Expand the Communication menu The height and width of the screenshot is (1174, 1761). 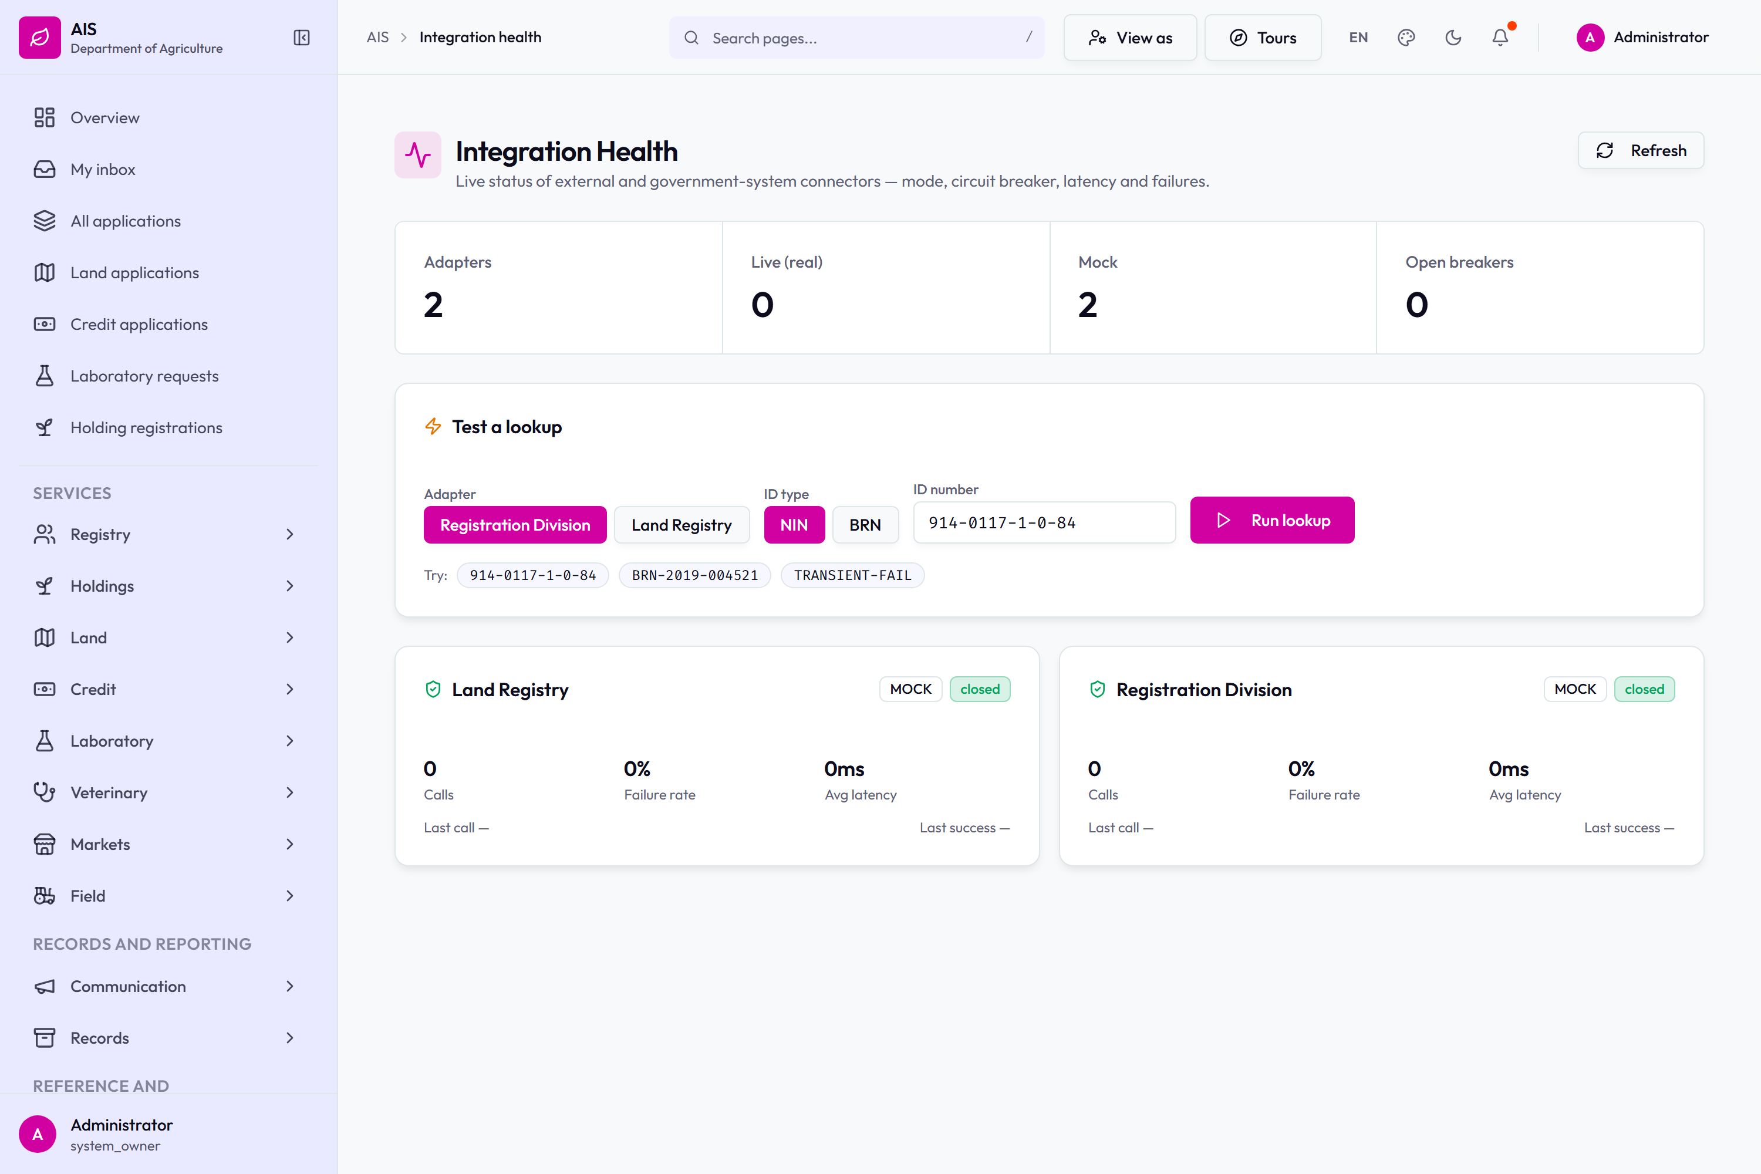[168, 987]
